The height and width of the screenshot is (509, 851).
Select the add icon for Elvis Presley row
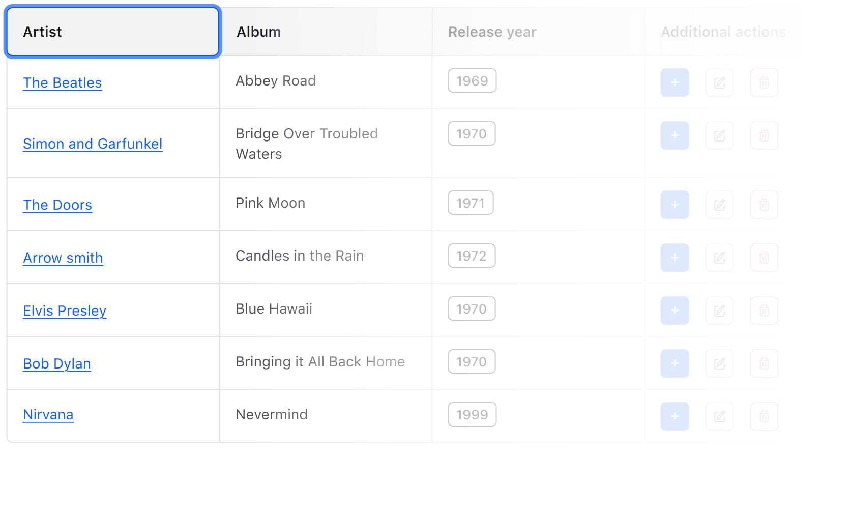click(674, 310)
